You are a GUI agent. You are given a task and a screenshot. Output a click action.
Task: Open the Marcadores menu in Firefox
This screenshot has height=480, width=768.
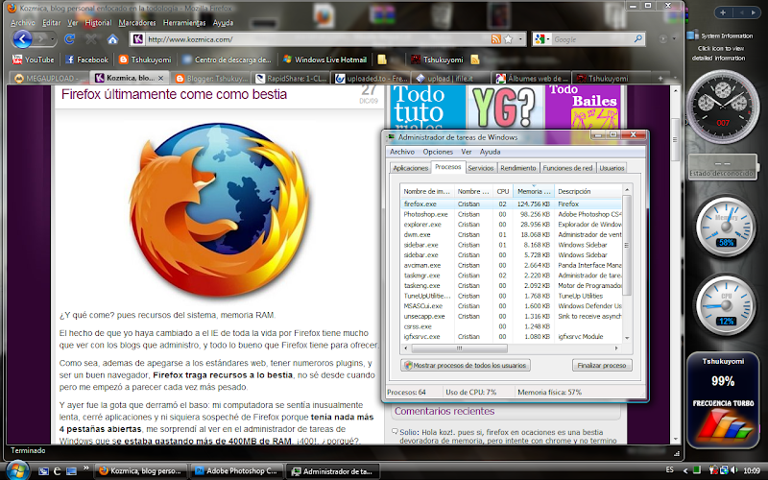click(135, 21)
